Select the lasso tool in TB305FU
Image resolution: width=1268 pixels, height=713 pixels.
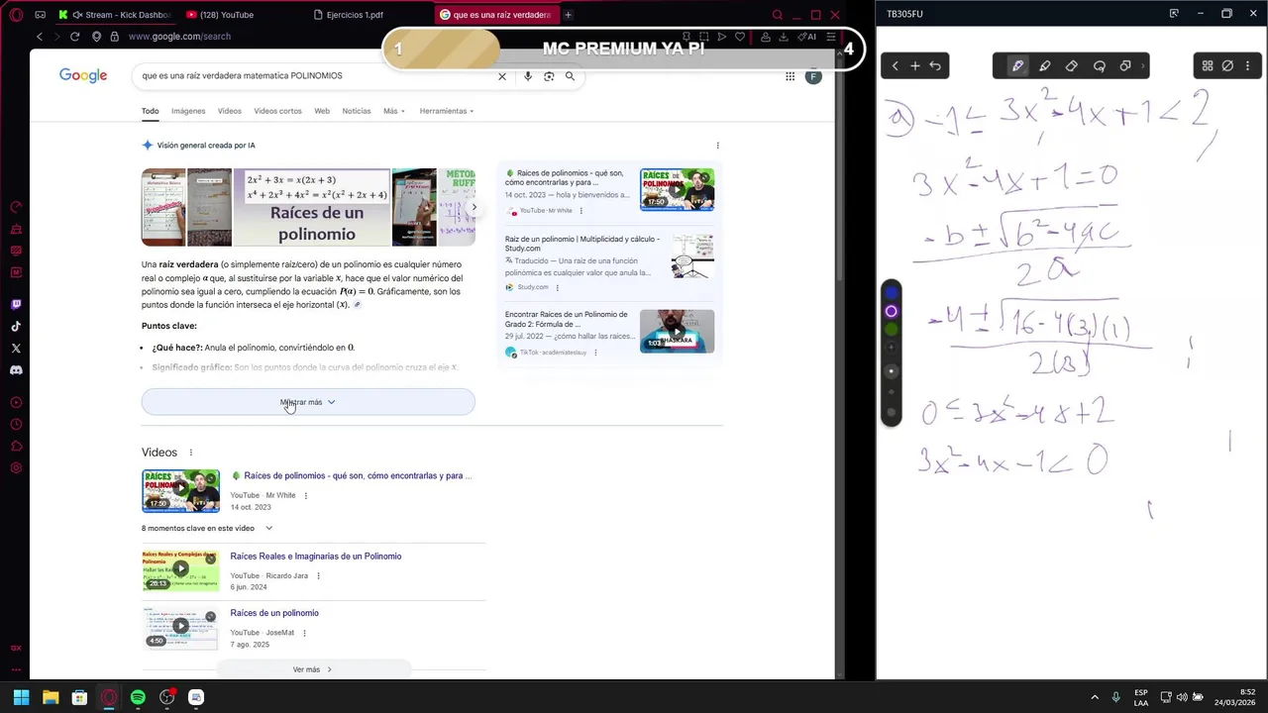1099,65
